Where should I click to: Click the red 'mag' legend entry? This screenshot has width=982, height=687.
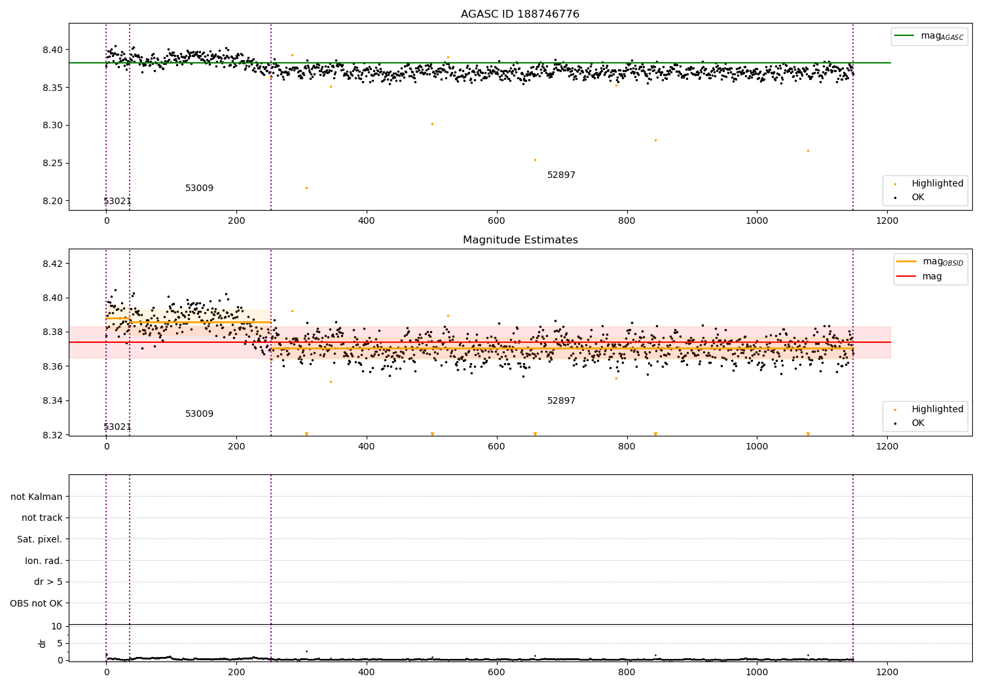(x=919, y=277)
